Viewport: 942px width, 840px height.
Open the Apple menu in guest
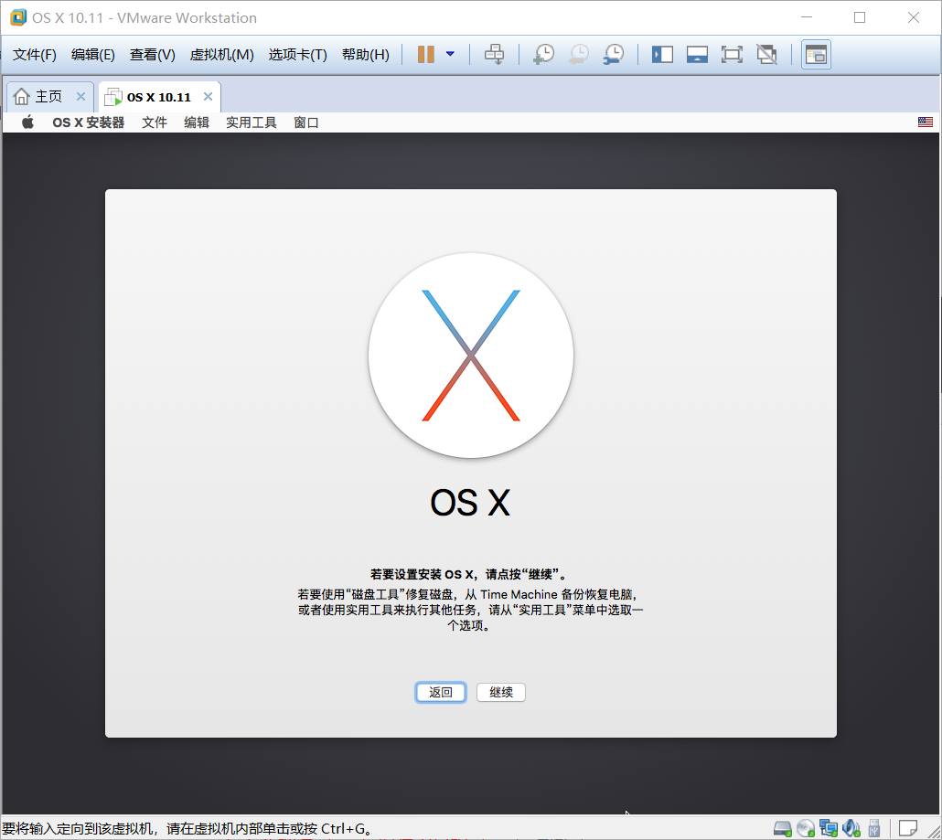(27, 122)
